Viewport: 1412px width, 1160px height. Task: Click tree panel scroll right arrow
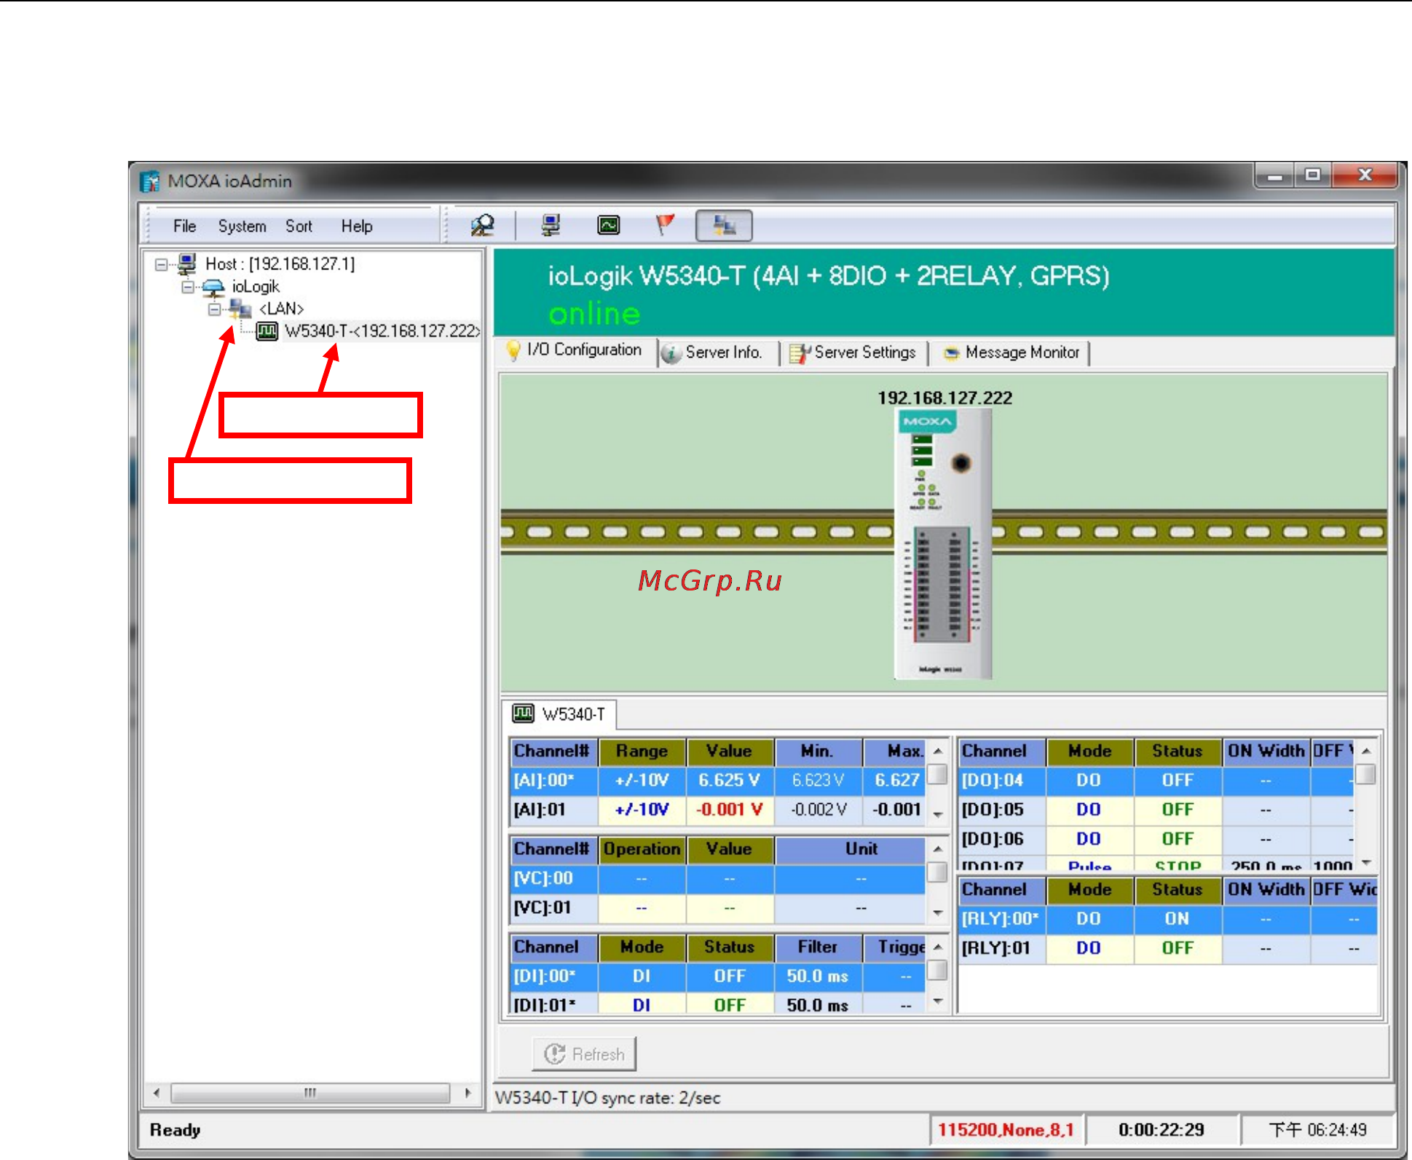point(468,1093)
